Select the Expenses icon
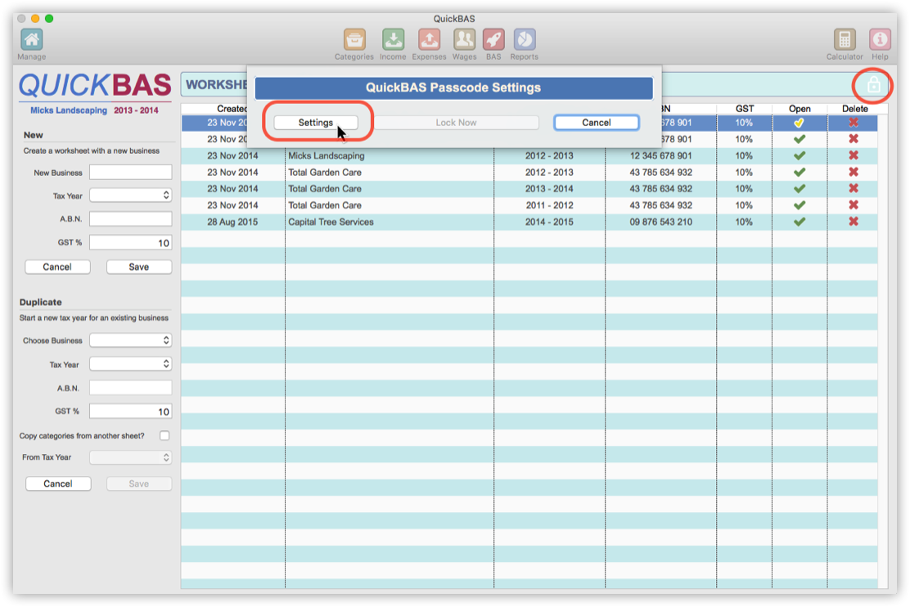Image resolution: width=910 pixels, height=607 pixels. click(x=429, y=38)
